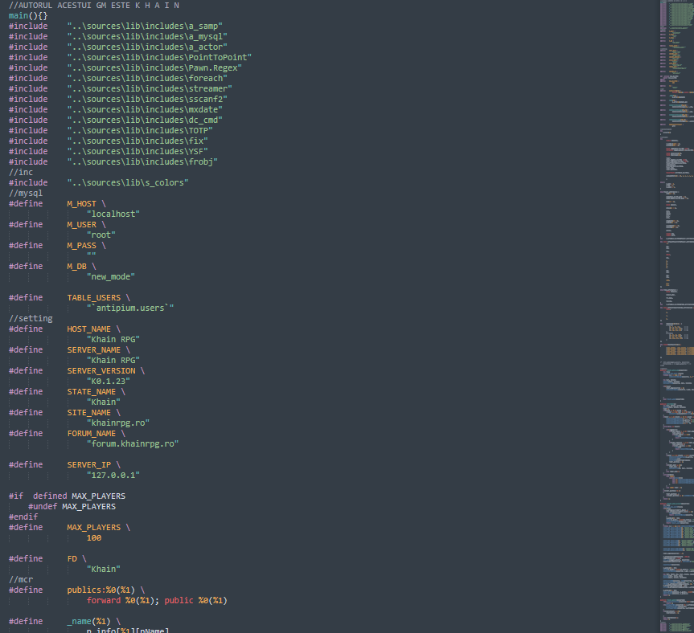Click the fix include path
The height and width of the screenshot is (633, 694).
click(138, 141)
